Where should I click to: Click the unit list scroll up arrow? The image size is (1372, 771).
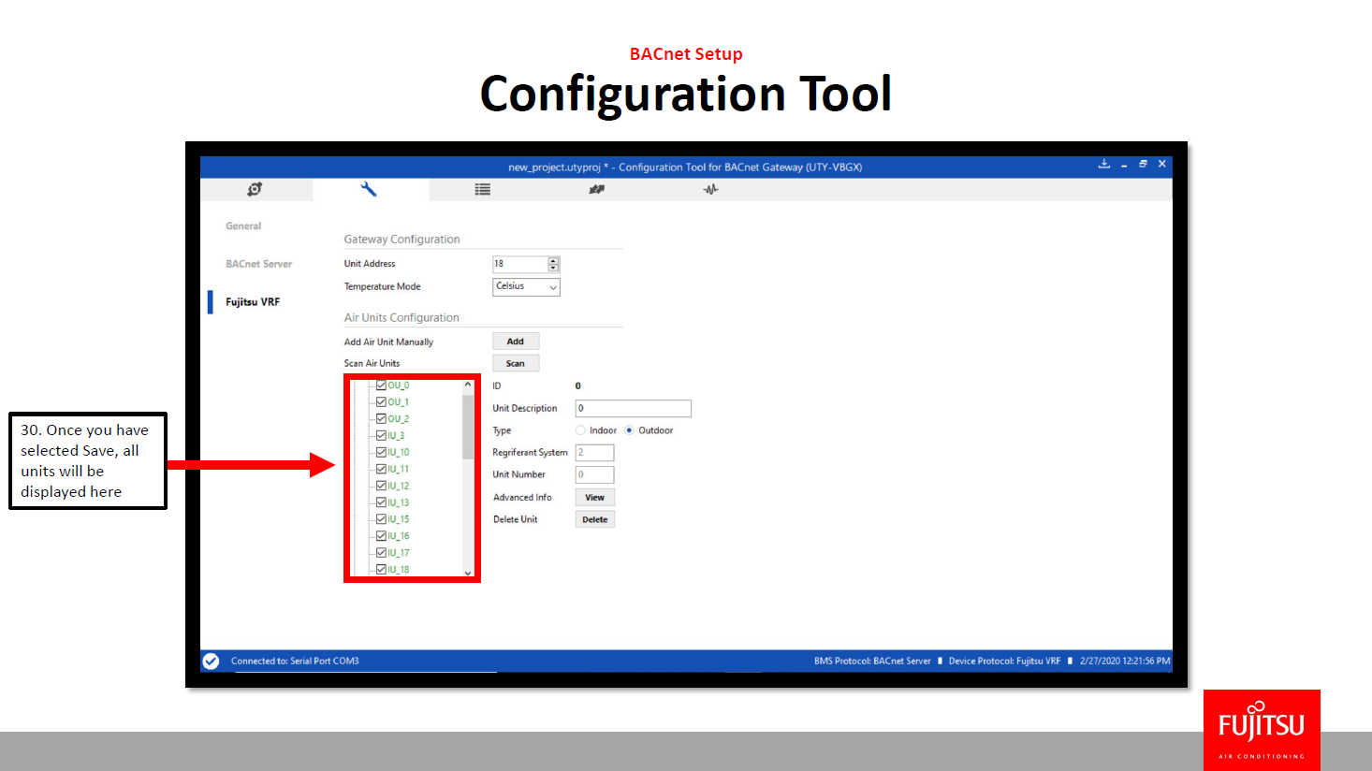[x=468, y=385]
